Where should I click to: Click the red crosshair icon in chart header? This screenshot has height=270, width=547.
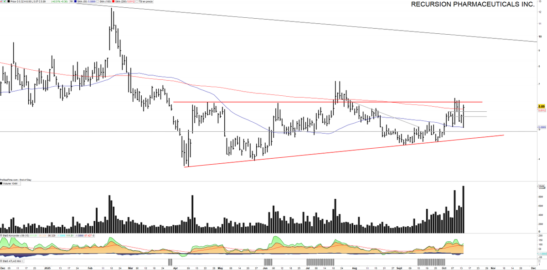click(x=1, y=1)
